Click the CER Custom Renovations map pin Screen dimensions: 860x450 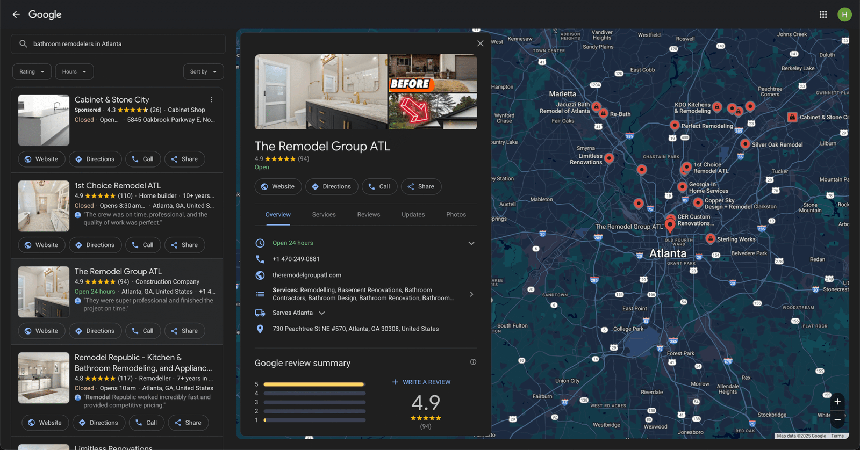point(671,219)
